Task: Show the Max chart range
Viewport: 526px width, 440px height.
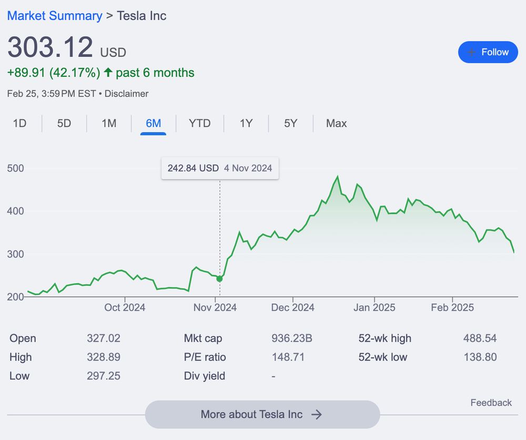Action: (x=336, y=123)
